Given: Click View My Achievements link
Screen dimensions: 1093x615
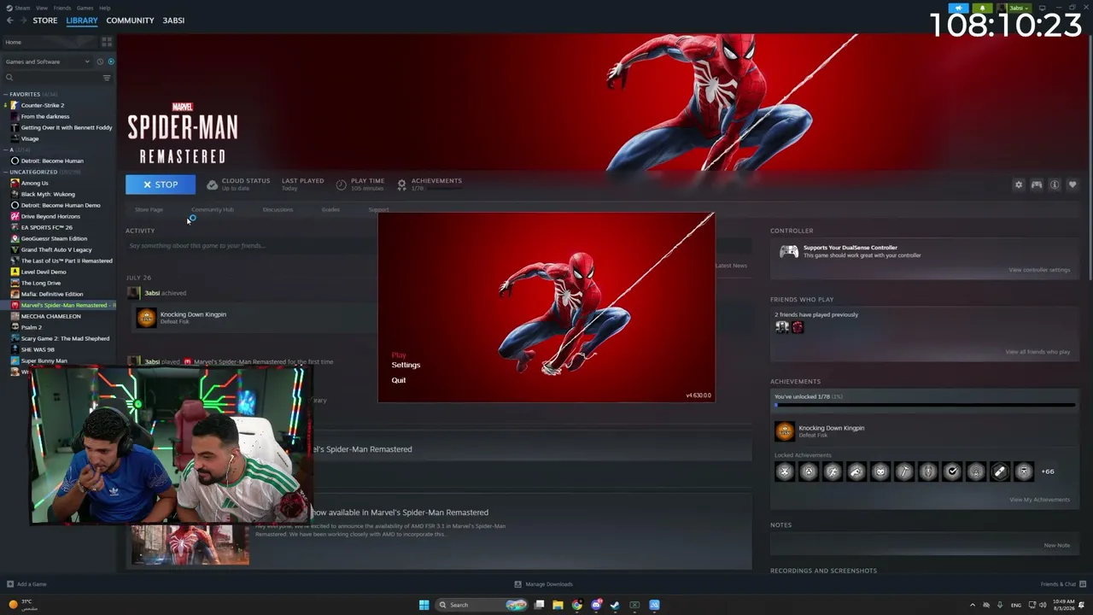Looking at the screenshot, I should point(1039,500).
